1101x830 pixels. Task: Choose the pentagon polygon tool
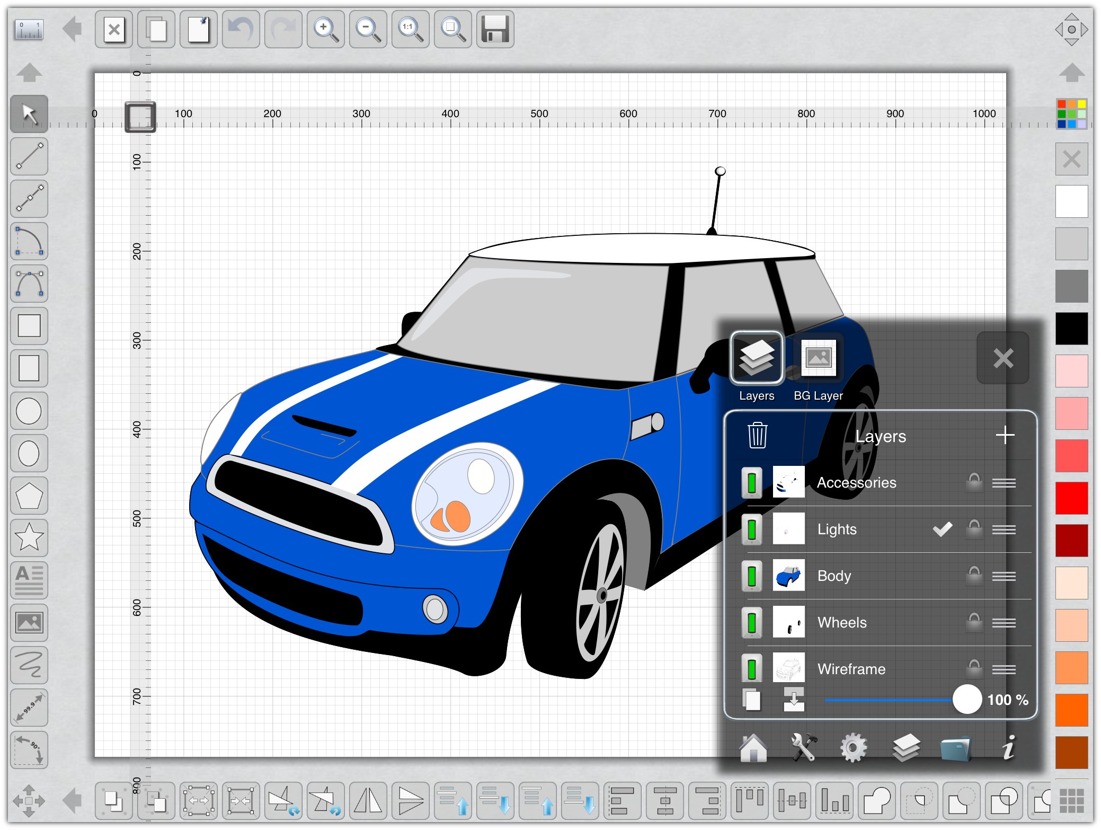click(29, 496)
